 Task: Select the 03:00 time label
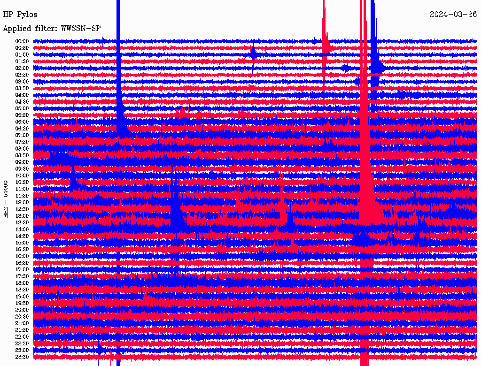(22, 82)
